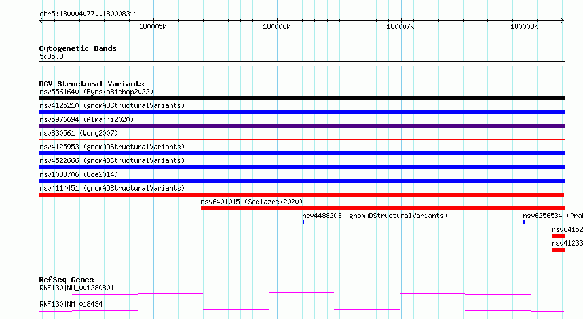Image resolution: width=583 pixels, height=319 pixels.
Task: Open the DGV Structural Variants track heading
Action: click(92, 84)
